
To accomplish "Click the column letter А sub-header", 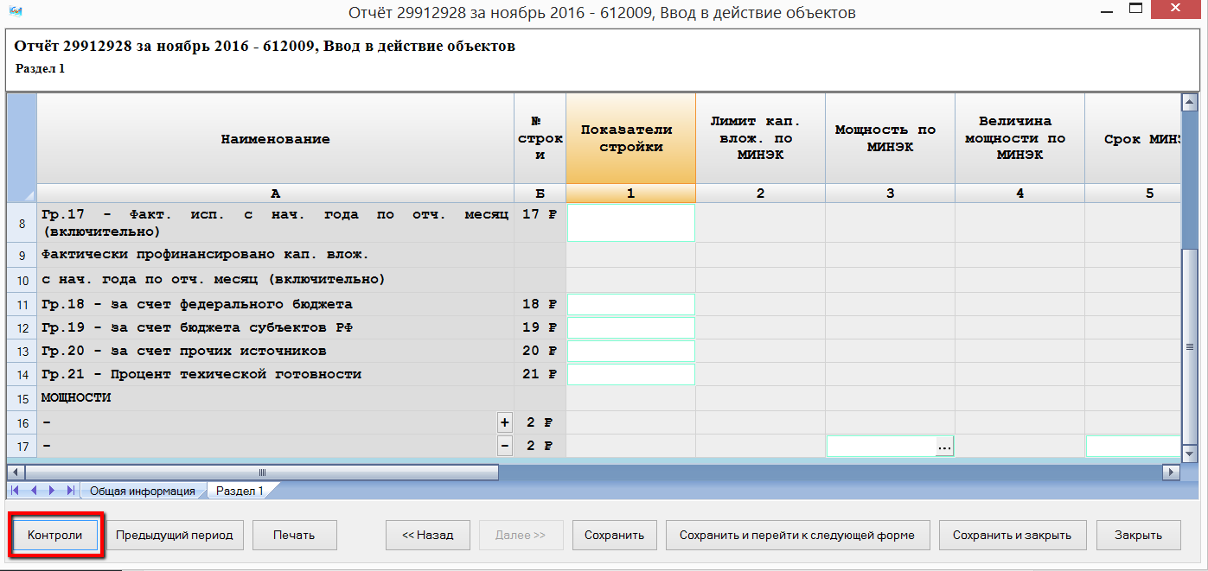I will (x=276, y=194).
